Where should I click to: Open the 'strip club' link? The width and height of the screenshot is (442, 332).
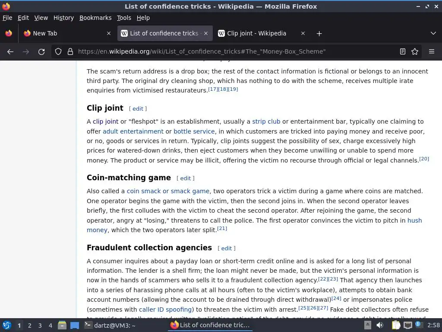point(266,121)
